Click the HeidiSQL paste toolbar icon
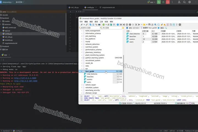 tap(93, 25)
